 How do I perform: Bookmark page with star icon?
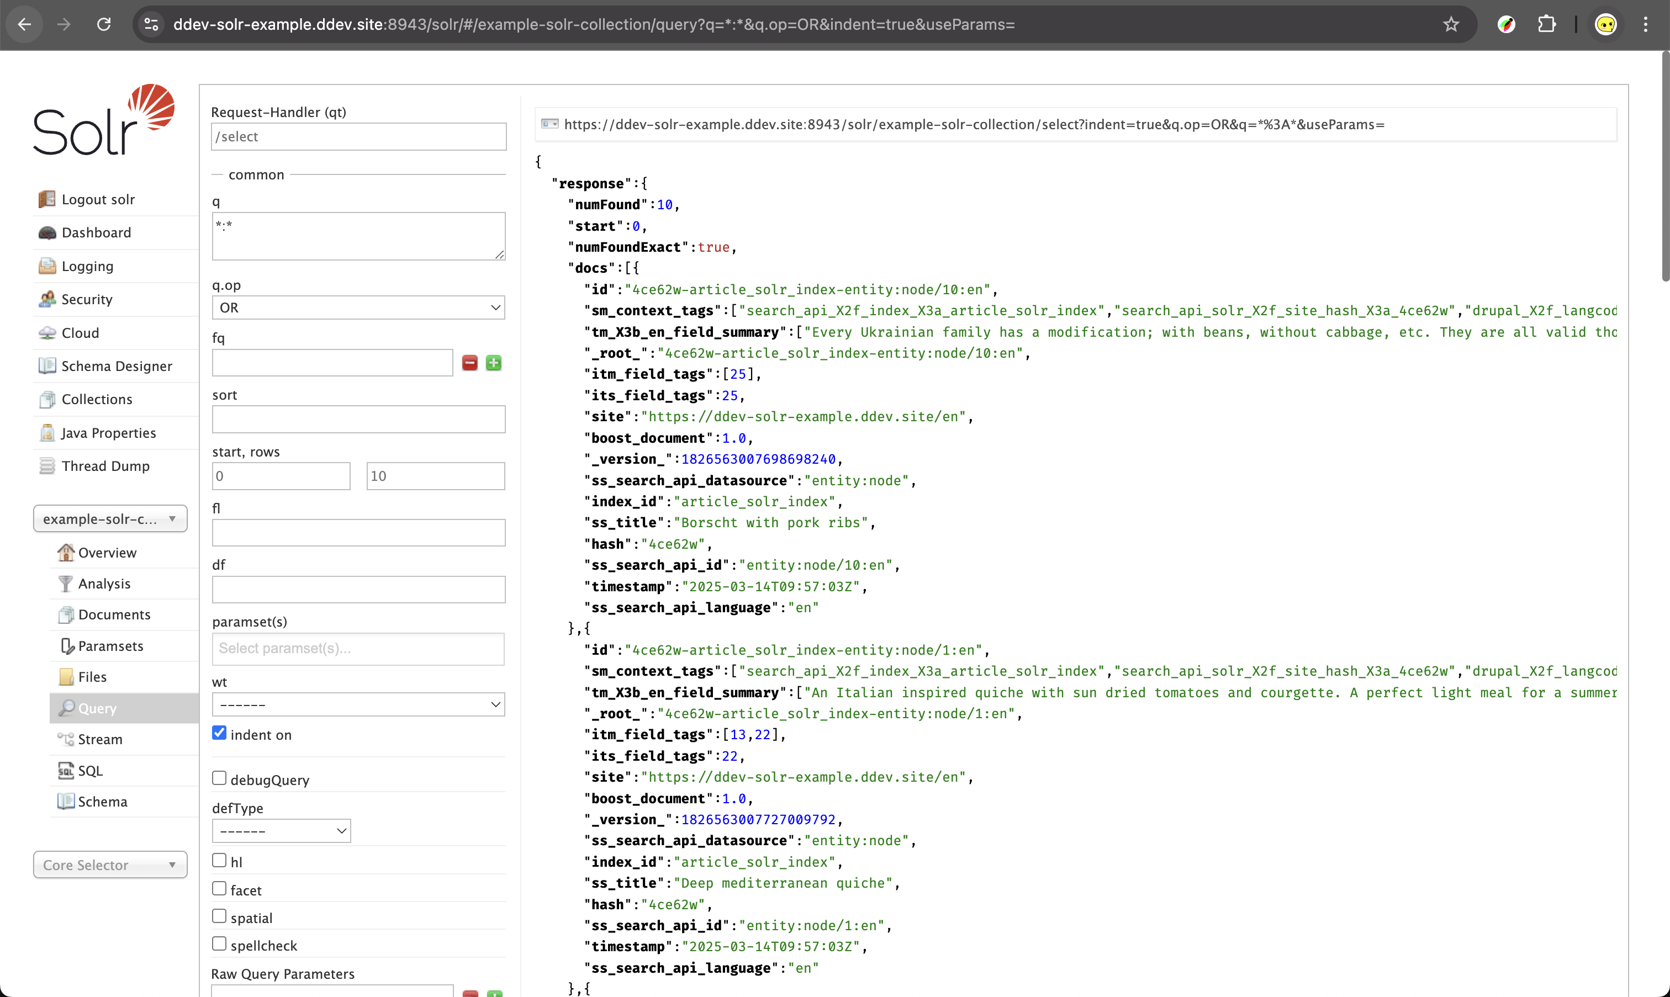click(x=1451, y=25)
